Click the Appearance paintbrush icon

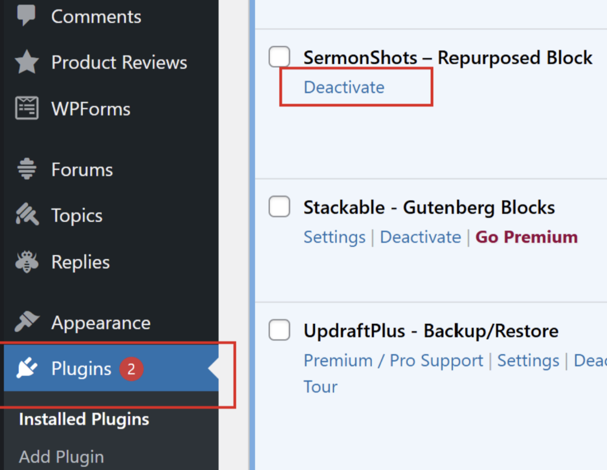coord(27,322)
